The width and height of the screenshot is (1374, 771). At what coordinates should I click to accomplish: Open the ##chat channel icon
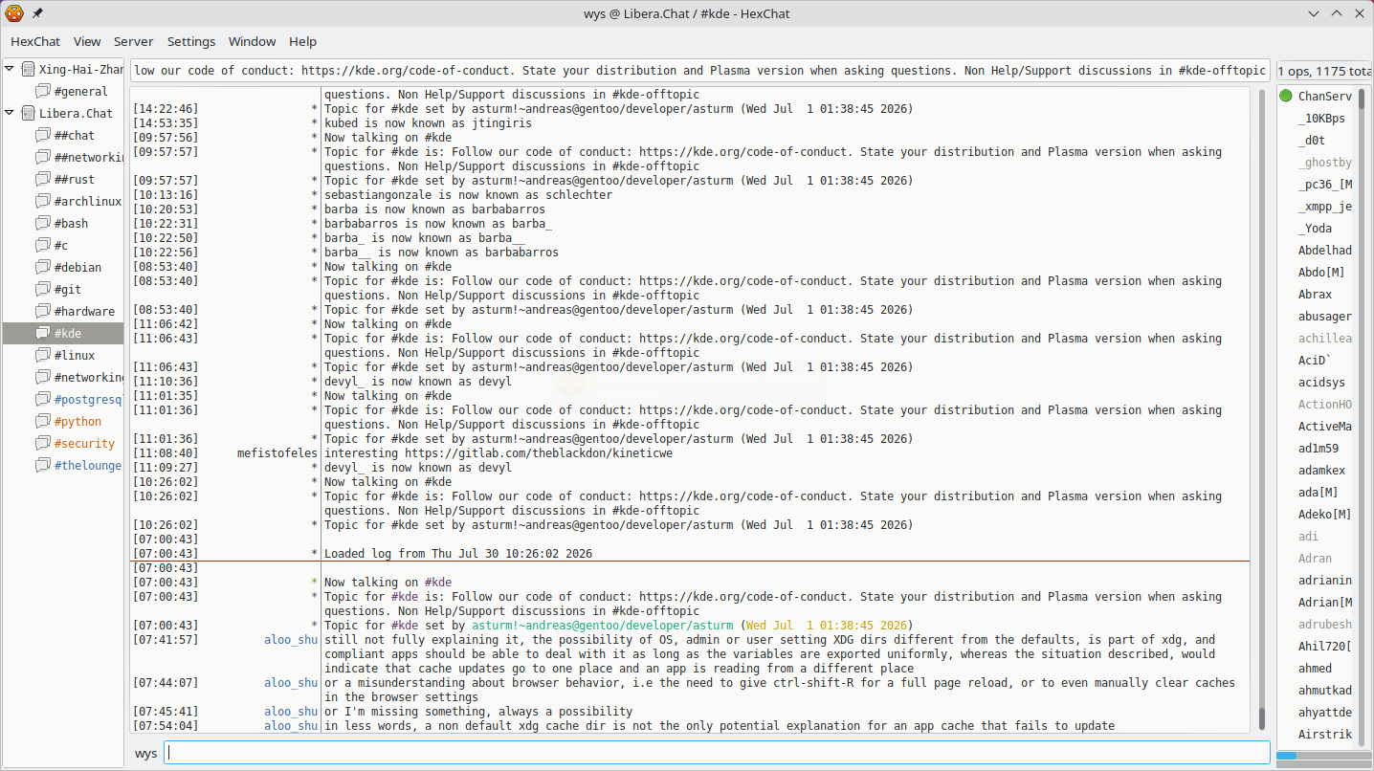point(42,136)
